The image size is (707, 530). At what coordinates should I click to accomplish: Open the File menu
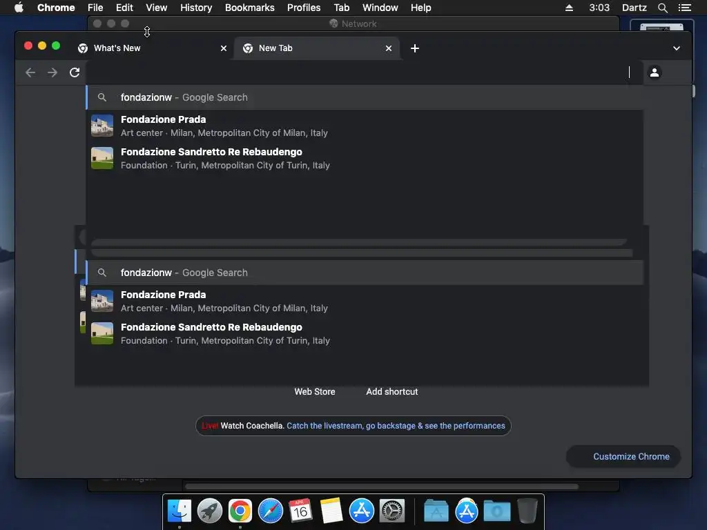pyautogui.click(x=95, y=8)
